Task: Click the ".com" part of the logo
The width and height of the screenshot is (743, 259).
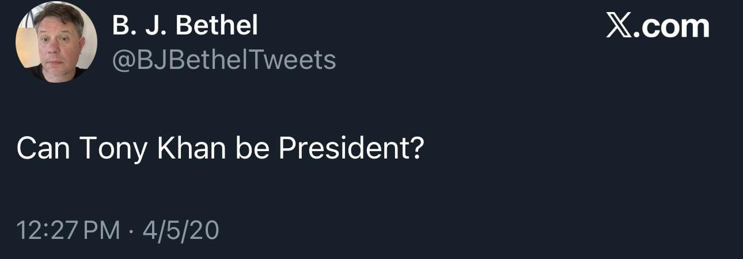Action: click(x=673, y=27)
